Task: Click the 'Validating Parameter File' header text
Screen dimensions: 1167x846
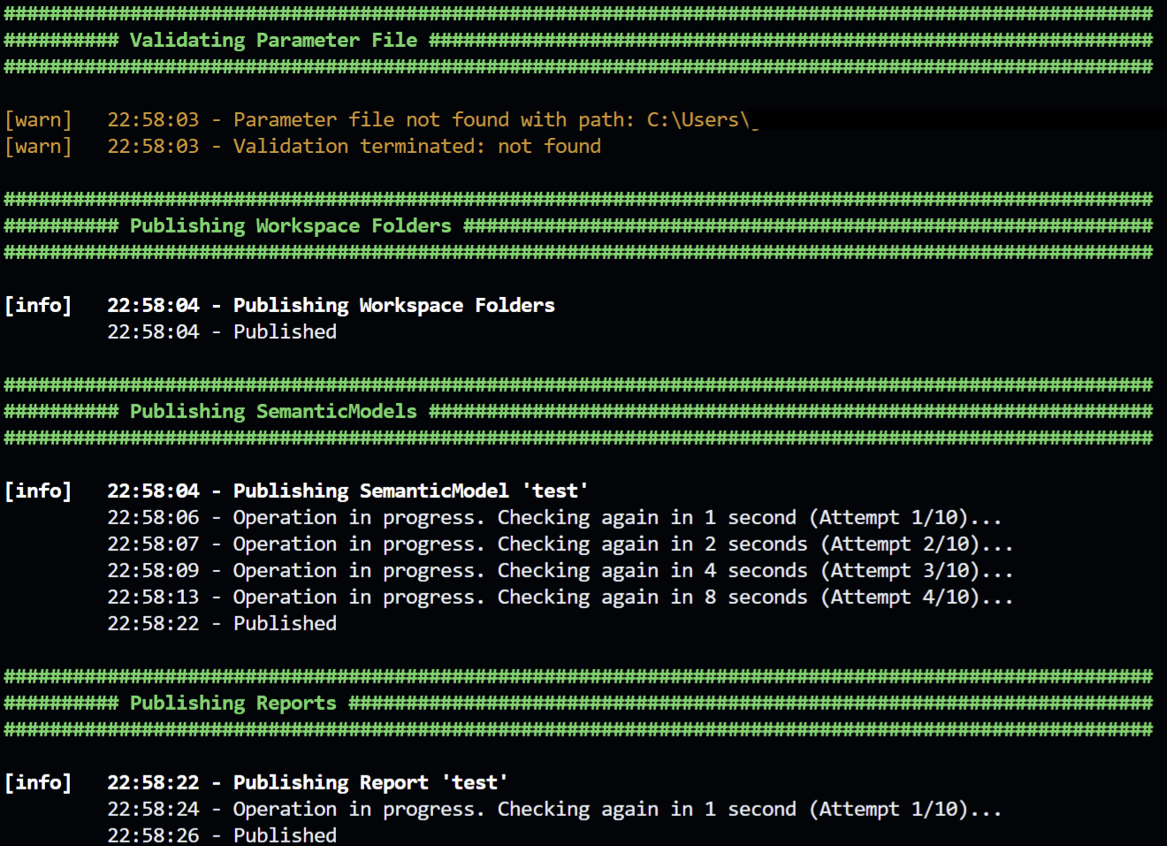Action: tap(273, 41)
